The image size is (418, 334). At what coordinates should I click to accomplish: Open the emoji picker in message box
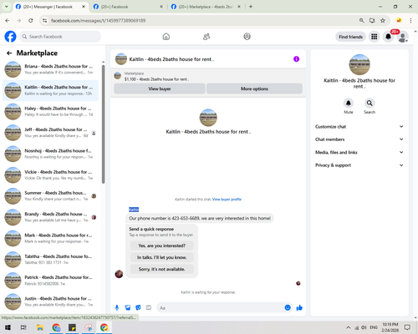pos(288,307)
